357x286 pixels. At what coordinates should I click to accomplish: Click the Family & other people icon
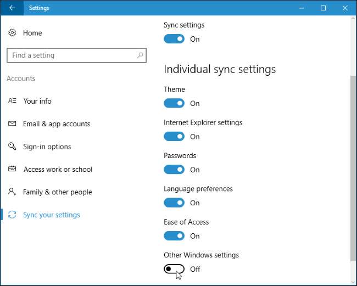[12, 192]
